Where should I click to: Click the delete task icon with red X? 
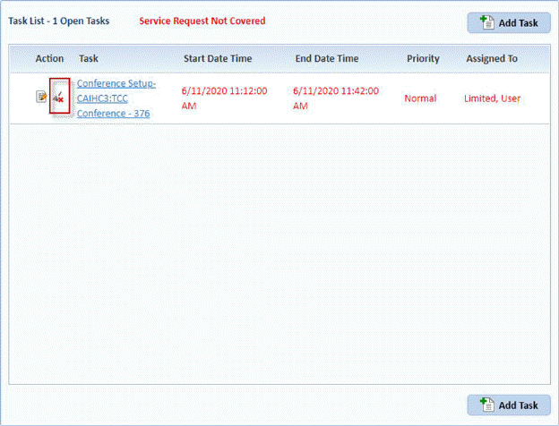click(x=59, y=97)
